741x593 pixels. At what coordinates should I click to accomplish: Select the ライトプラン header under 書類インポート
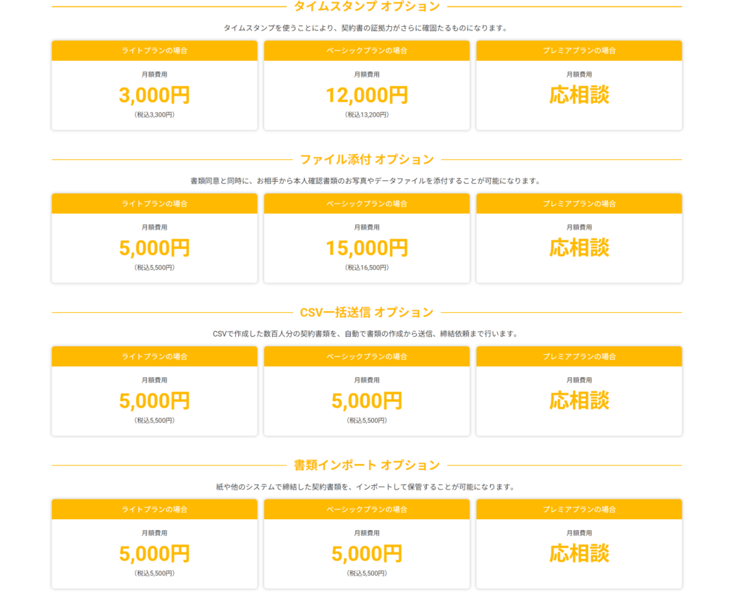point(154,509)
